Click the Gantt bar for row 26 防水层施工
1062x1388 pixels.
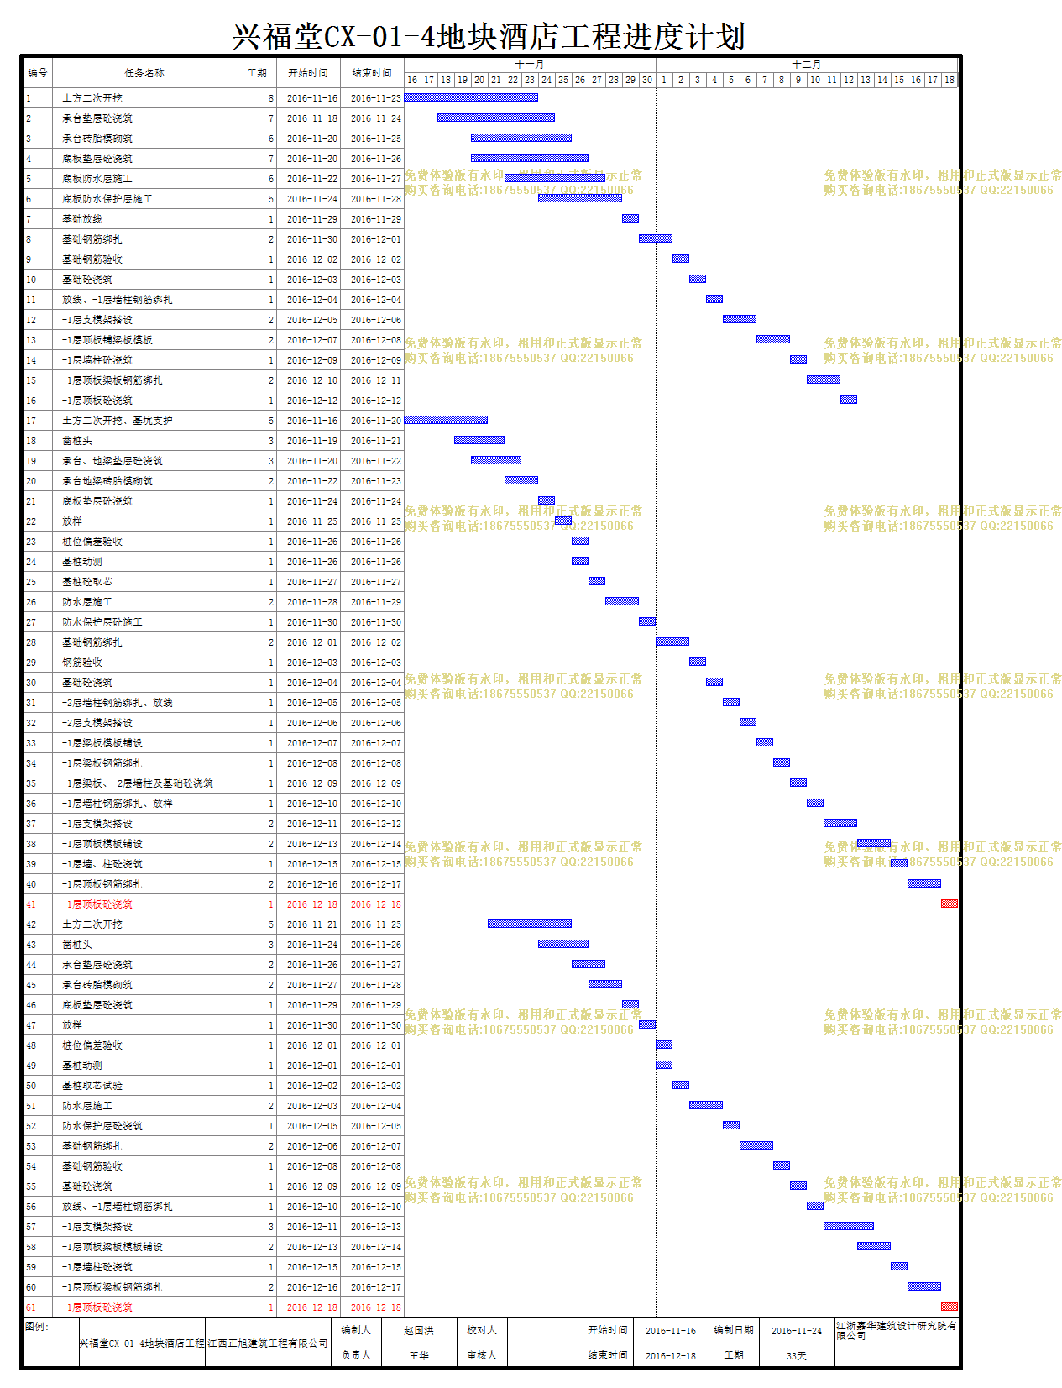tap(622, 601)
